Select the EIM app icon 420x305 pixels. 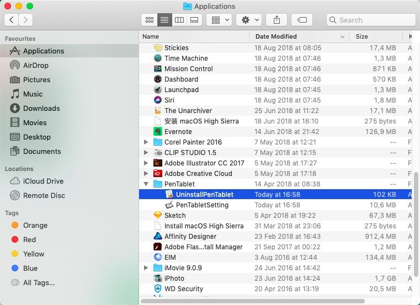tap(158, 257)
